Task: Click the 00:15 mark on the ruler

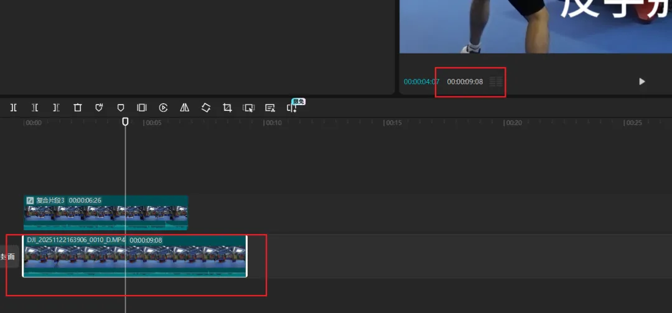Action: pos(393,123)
